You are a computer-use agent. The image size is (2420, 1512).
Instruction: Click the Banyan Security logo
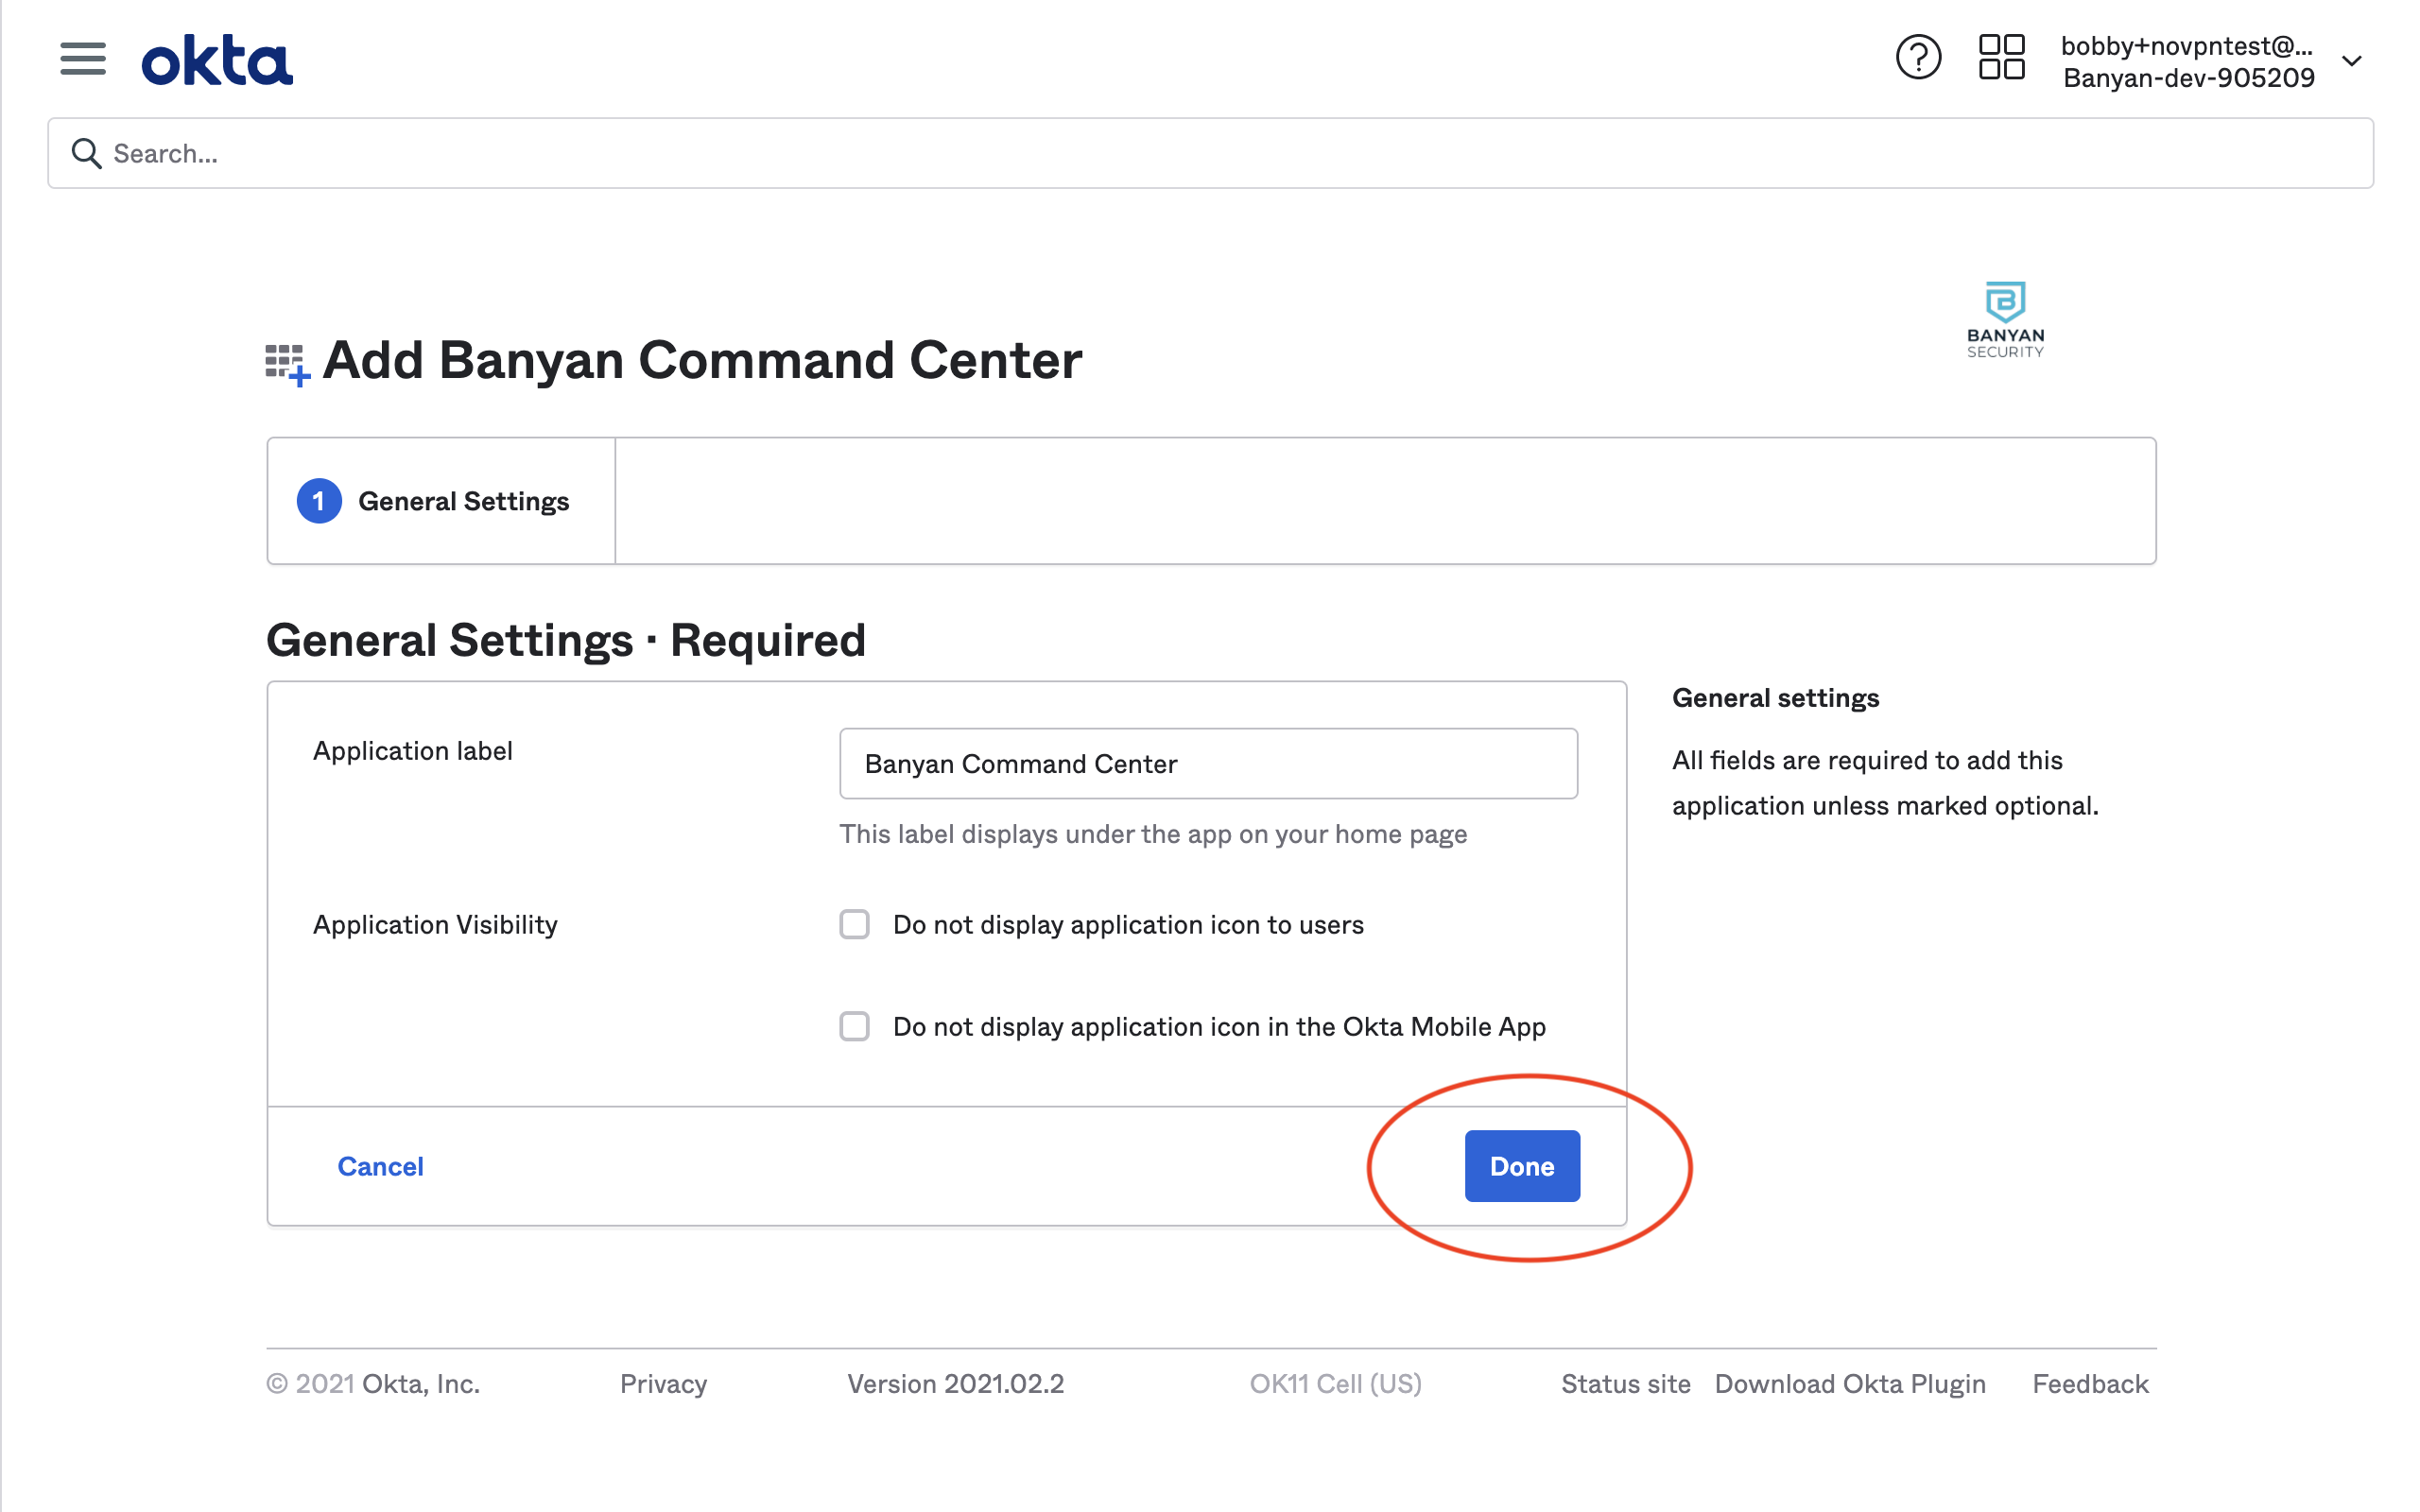(2004, 320)
